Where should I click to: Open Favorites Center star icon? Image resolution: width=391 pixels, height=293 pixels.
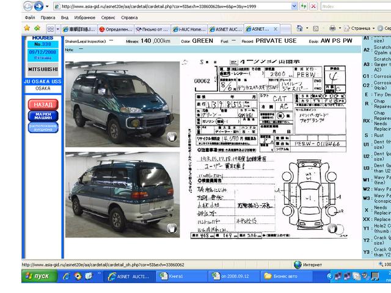click(x=27, y=28)
